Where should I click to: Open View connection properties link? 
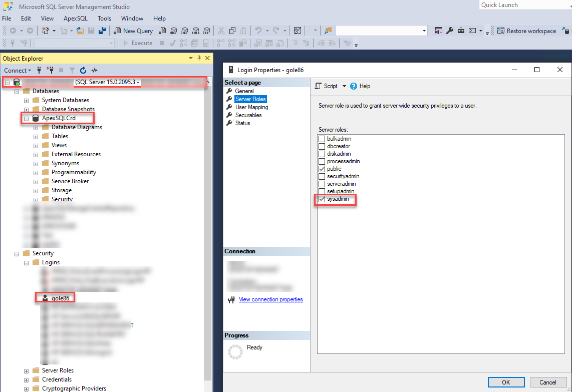pos(270,299)
